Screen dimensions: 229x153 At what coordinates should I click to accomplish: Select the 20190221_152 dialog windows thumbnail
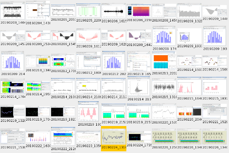tap(215, 112)
